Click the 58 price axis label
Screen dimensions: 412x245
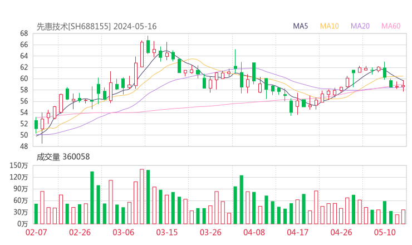tap(24, 90)
